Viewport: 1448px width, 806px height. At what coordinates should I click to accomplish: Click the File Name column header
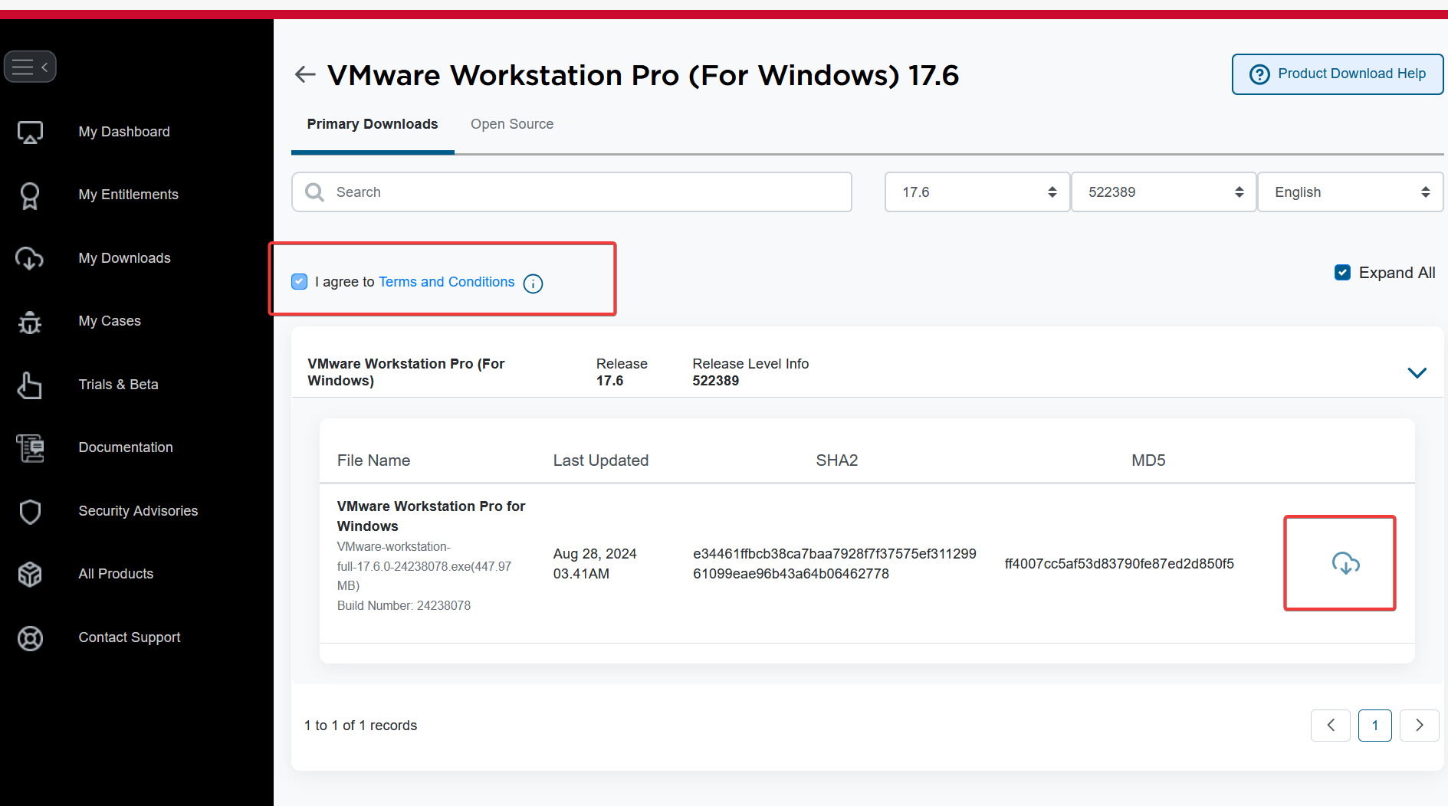tap(373, 460)
